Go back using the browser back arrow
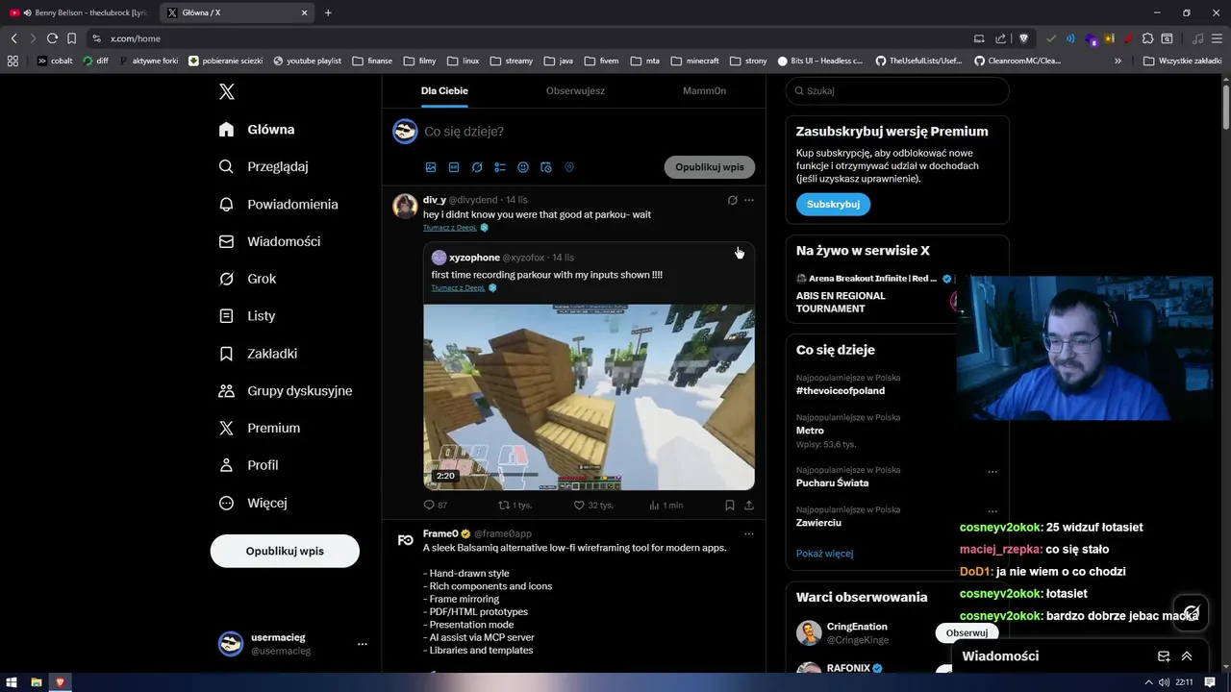This screenshot has width=1231, height=692. 13,38
